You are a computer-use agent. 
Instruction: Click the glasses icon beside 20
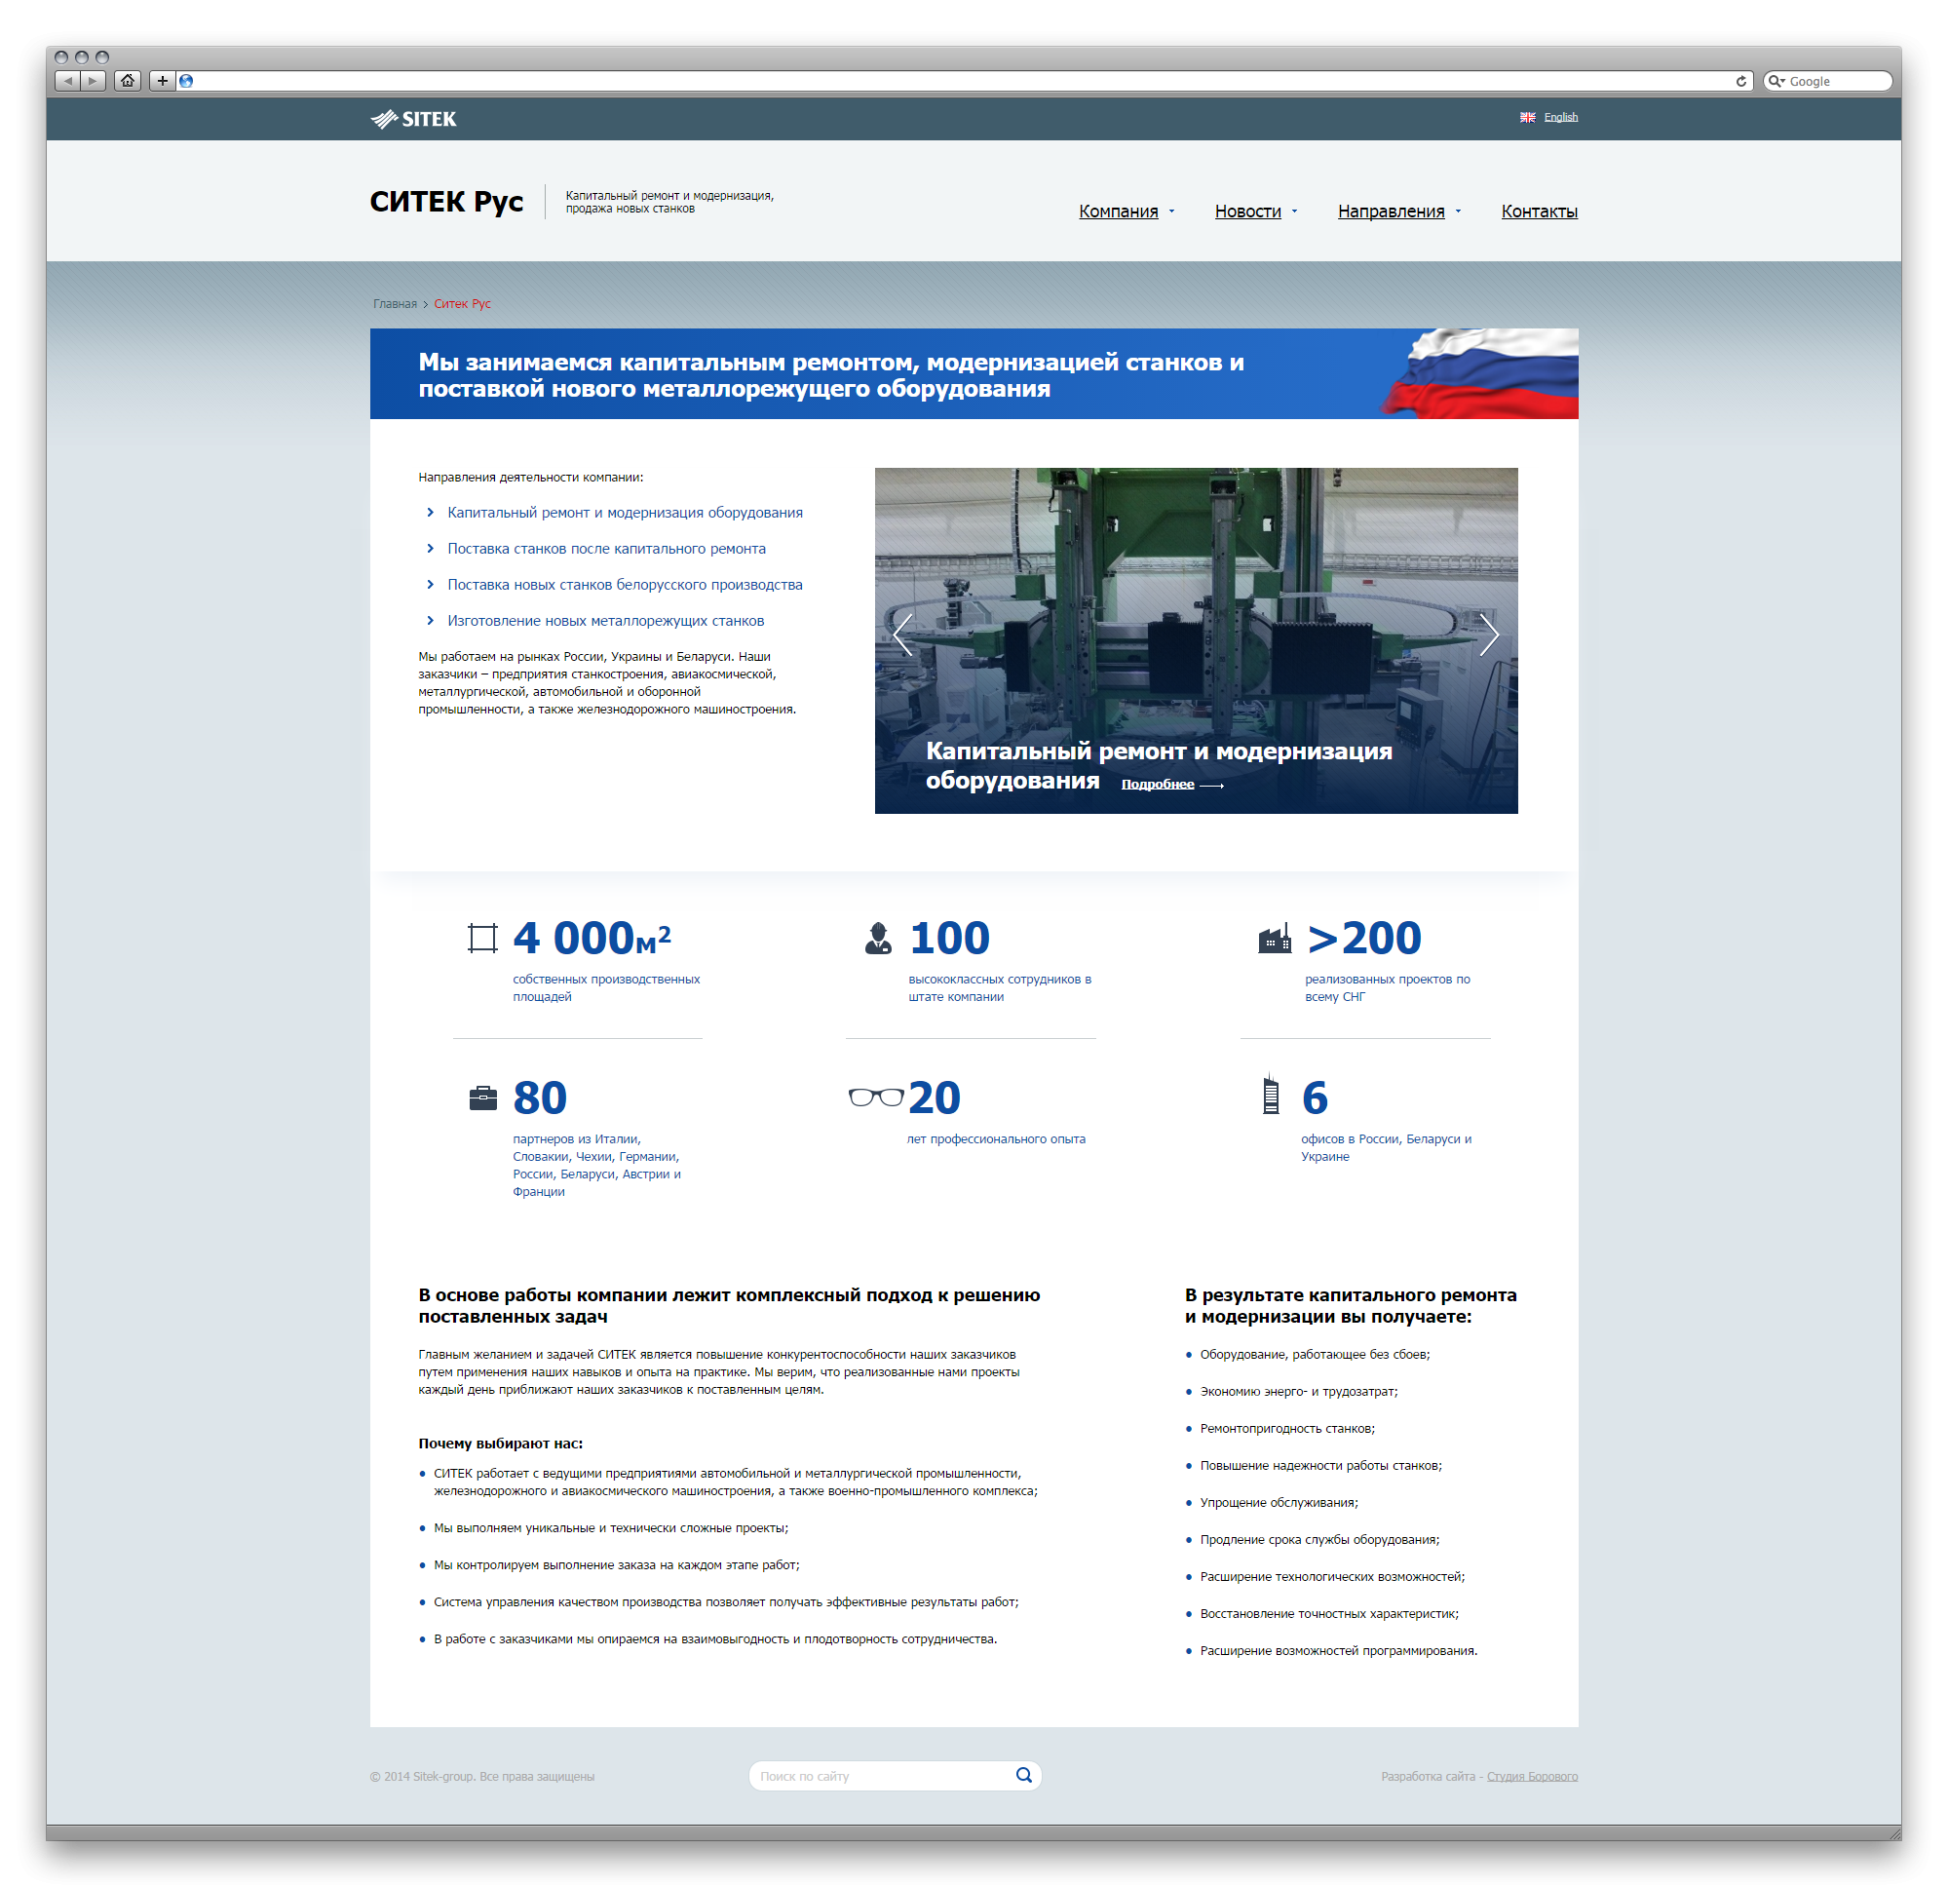pyautogui.click(x=876, y=1098)
